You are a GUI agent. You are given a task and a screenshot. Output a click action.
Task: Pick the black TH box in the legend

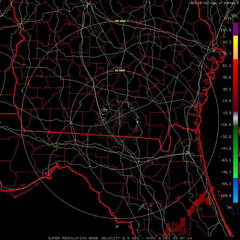[235, 208]
